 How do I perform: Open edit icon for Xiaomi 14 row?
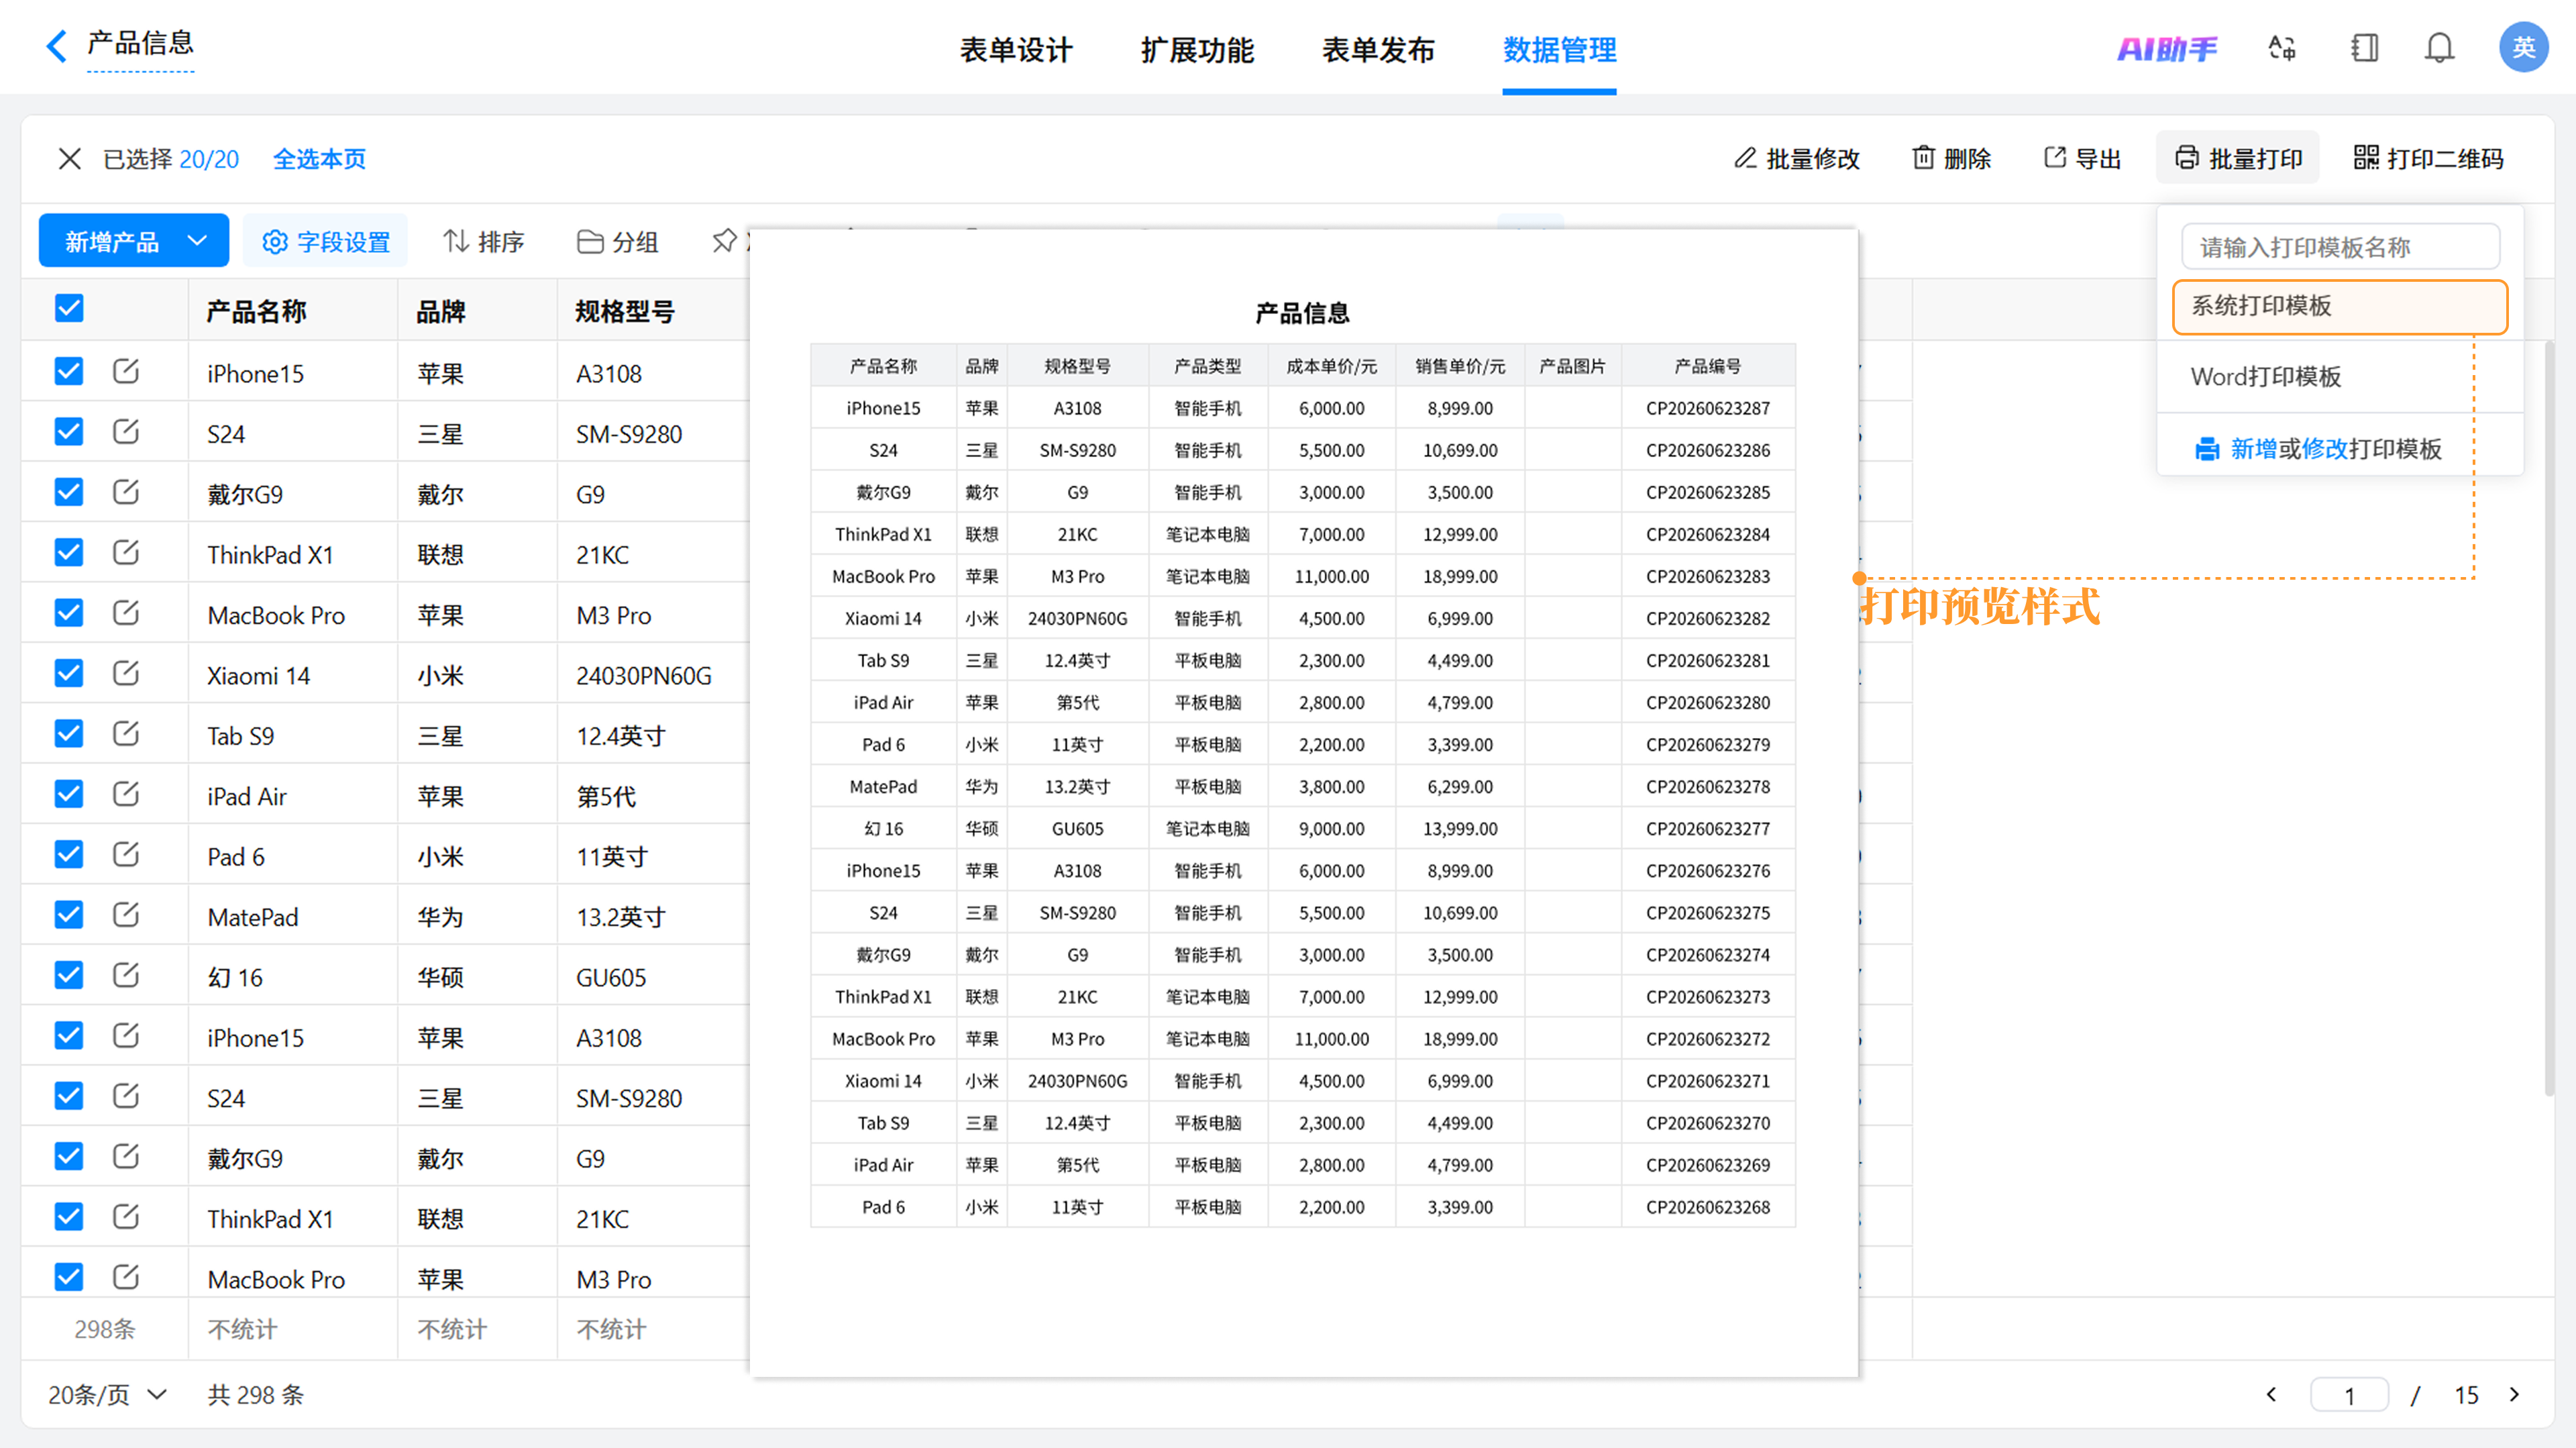[126, 673]
